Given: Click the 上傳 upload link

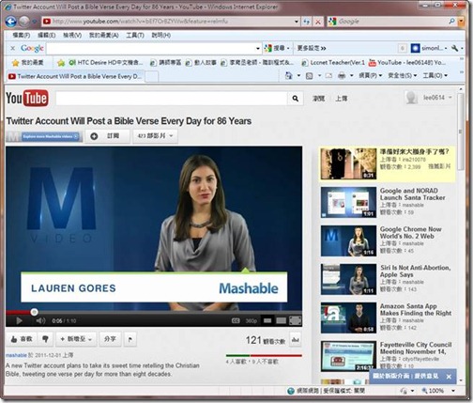Looking at the screenshot, I should 341,99.
